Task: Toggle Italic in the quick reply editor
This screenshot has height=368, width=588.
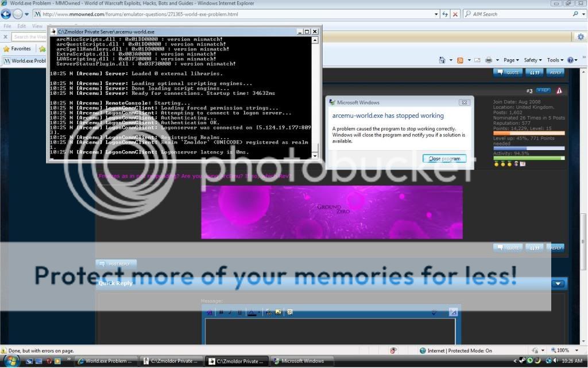Action: click(x=230, y=312)
